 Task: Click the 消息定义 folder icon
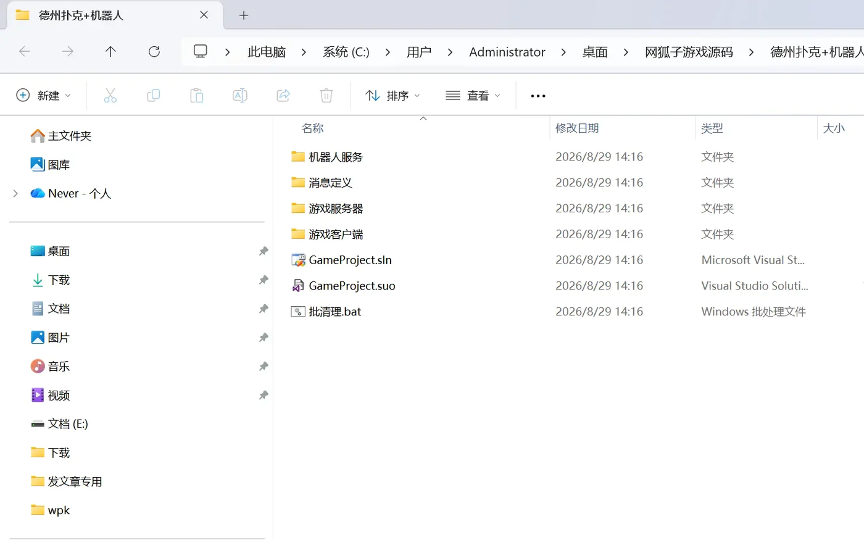pos(298,183)
